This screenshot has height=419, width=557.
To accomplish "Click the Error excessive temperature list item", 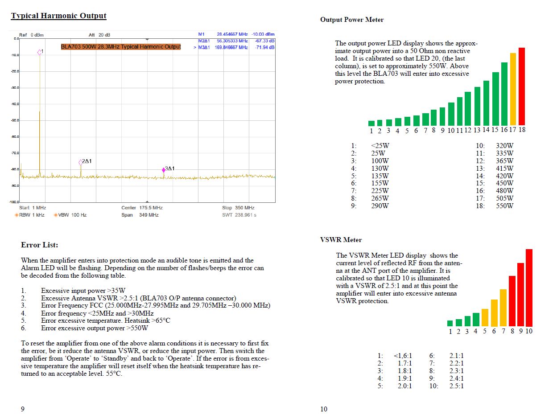I will tap(105, 320).
